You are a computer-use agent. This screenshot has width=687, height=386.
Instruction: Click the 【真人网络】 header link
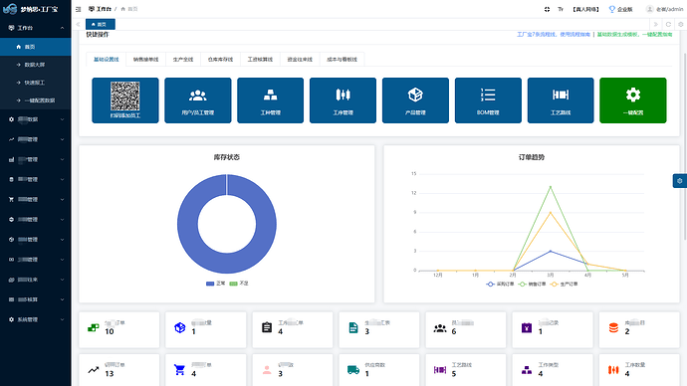(x=585, y=9)
